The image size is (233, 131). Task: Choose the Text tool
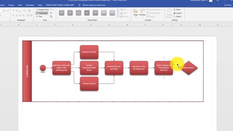39,16
